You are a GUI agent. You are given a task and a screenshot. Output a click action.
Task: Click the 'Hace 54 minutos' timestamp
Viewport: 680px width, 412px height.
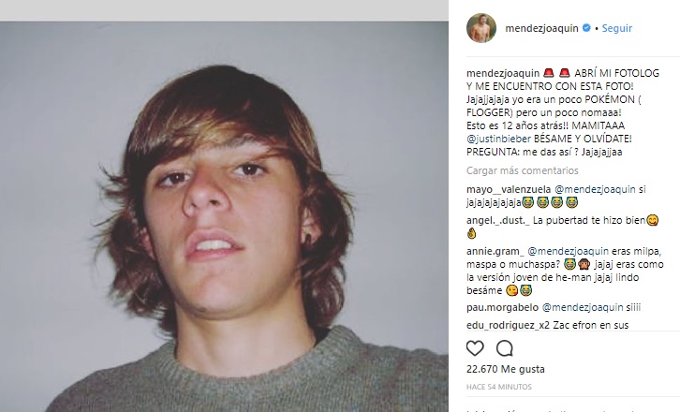498,386
